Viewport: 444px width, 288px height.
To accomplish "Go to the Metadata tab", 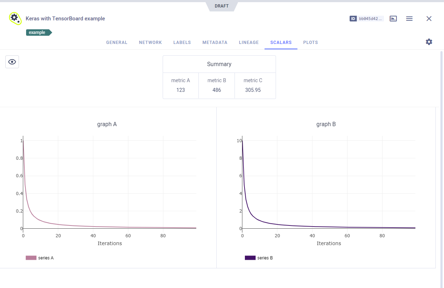I will coord(214,43).
